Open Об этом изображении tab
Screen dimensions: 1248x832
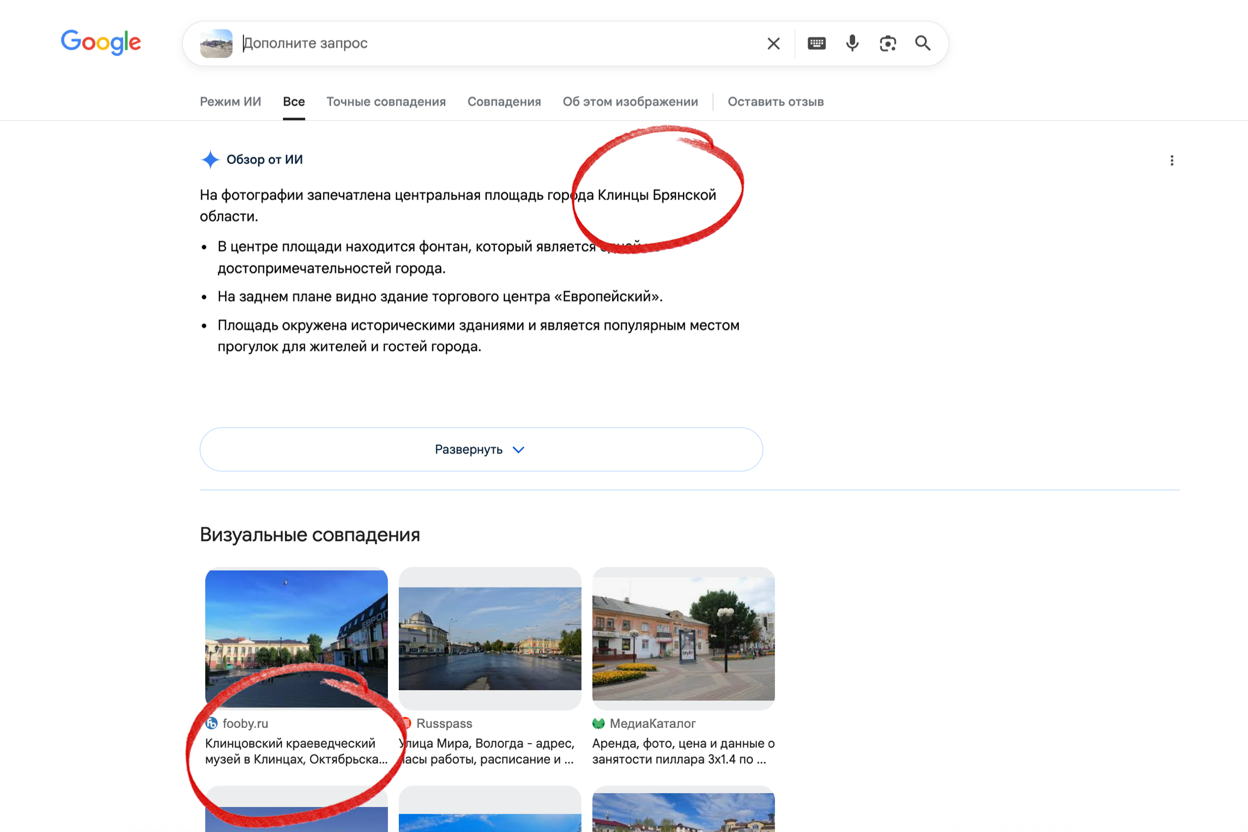(x=630, y=101)
